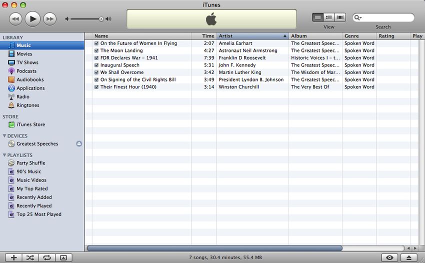The image size is (425, 263).
Task: Switch to List view button
Action: coord(317,17)
